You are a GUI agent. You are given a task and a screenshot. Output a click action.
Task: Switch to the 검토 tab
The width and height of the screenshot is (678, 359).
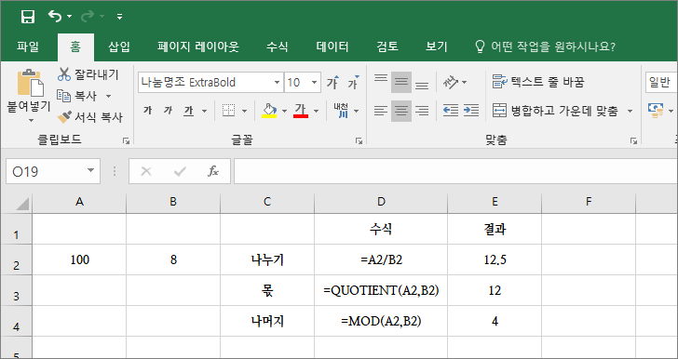[x=387, y=47]
